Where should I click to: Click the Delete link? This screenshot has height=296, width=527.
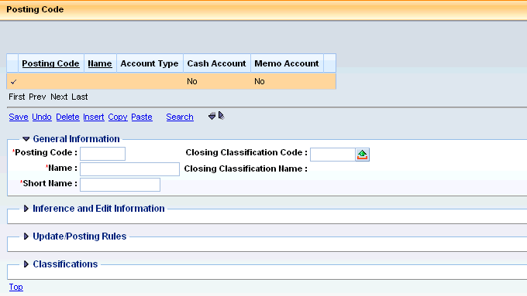tap(67, 117)
